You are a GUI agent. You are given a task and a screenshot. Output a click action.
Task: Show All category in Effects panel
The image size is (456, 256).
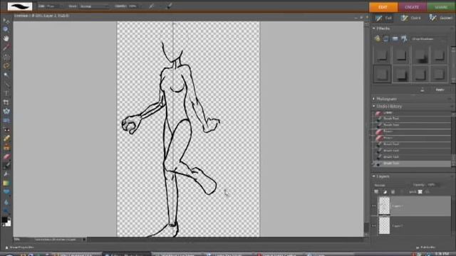[404, 38]
